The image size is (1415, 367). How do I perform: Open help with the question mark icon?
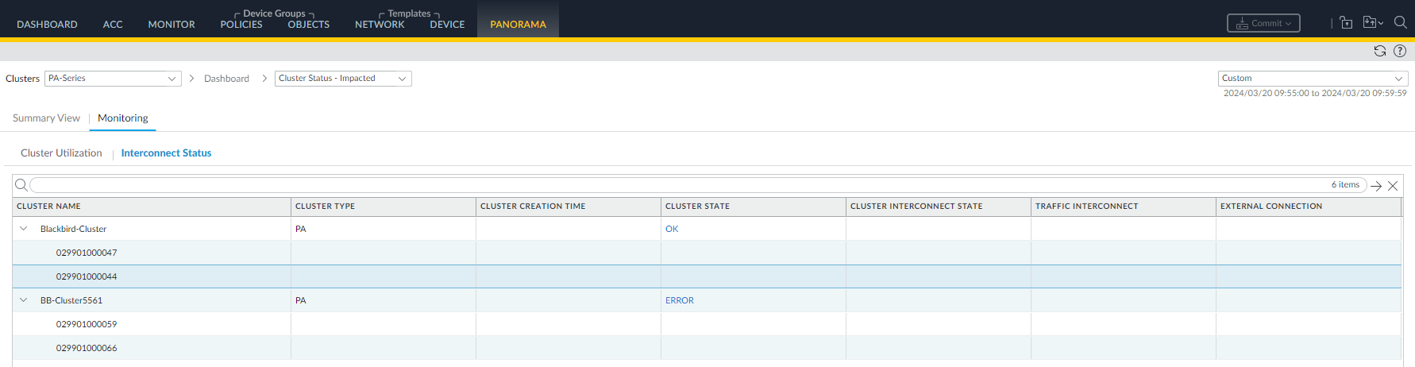pos(1400,51)
